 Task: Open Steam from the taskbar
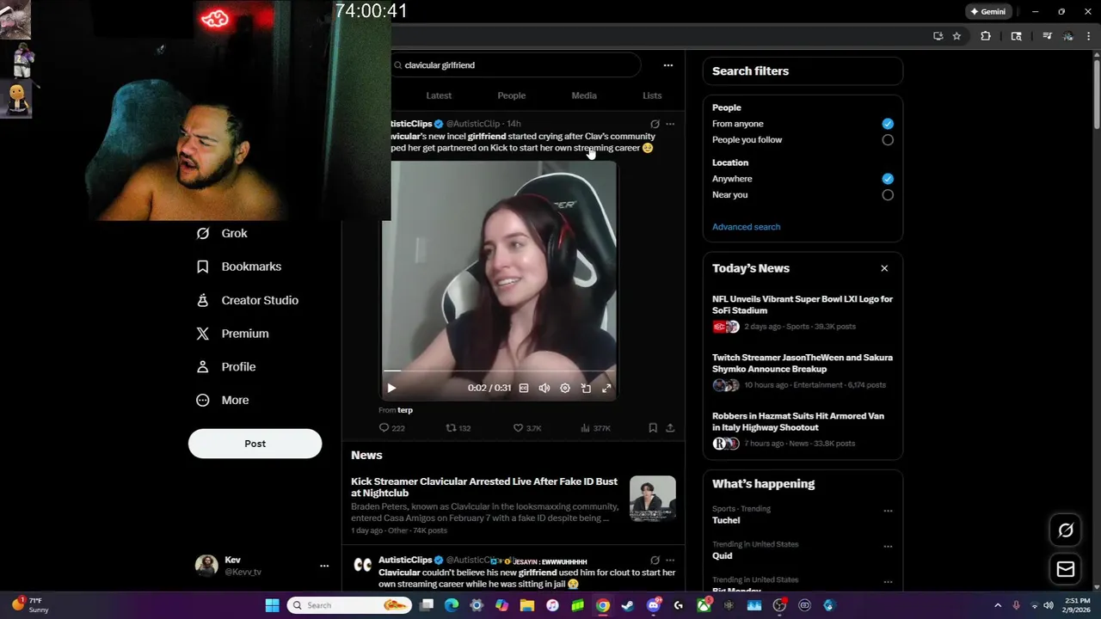pos(628,605)
